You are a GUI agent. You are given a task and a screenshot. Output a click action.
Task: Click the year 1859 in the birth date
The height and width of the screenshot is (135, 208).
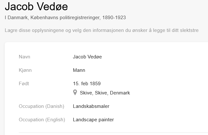pos(95,84)
